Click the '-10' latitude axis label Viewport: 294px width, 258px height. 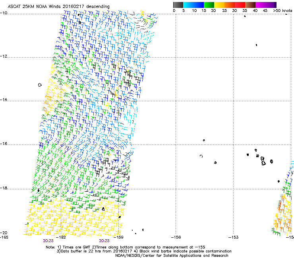pos(4,13)
